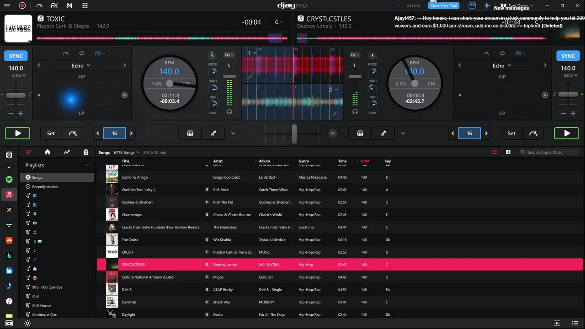The width and height of the screenshot is (585, 329).
Task: Click left deck volume fader handle
Action: pos(229,77)
